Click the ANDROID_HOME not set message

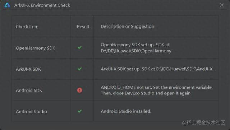pyautogui.click(x=157, y=87)
